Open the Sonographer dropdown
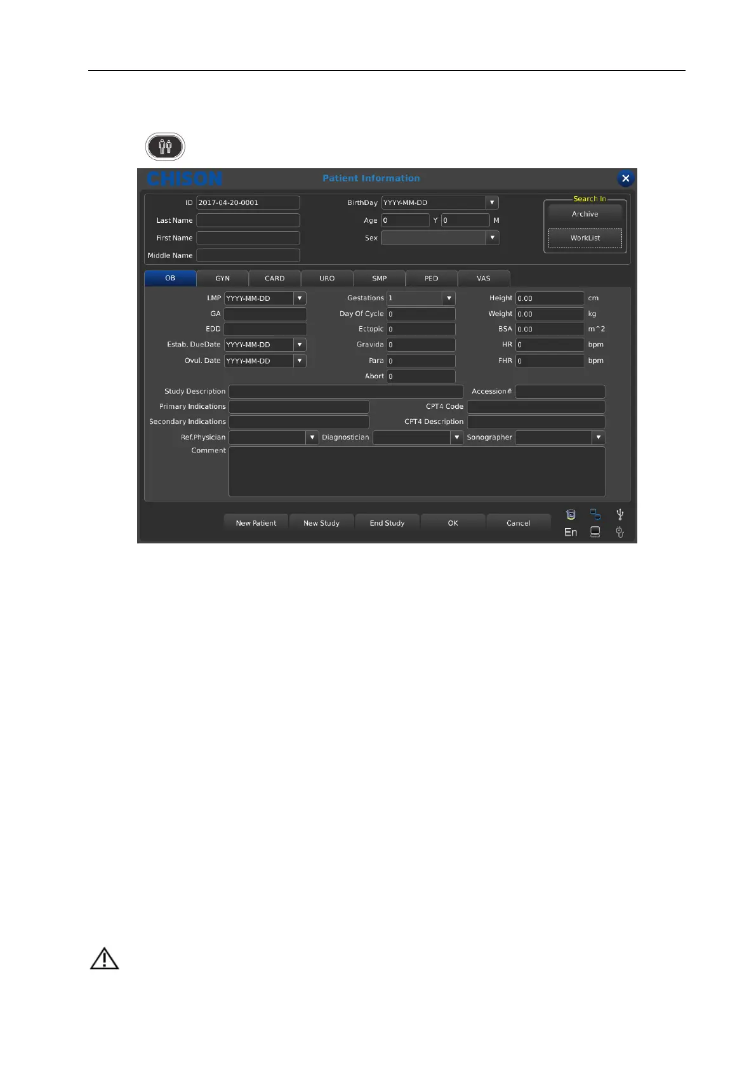Viewport: 756px width, 1069px height. click(x=598, y=437)
